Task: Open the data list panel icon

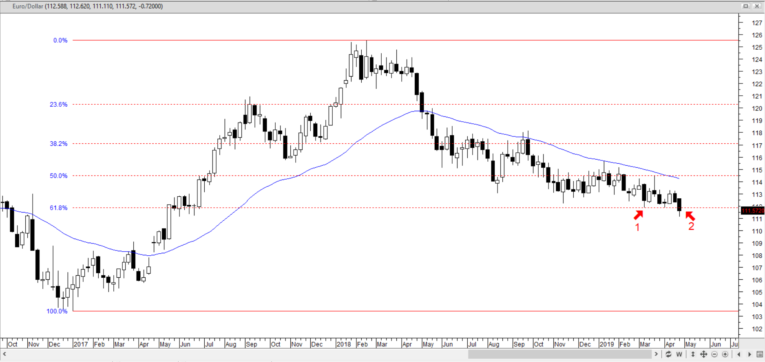Action: 760,354
